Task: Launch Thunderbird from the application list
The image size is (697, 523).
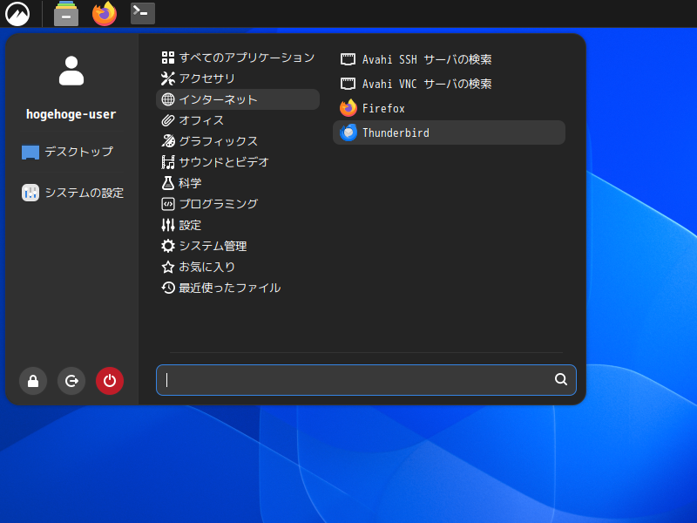Action: click(x=449, y=132)
